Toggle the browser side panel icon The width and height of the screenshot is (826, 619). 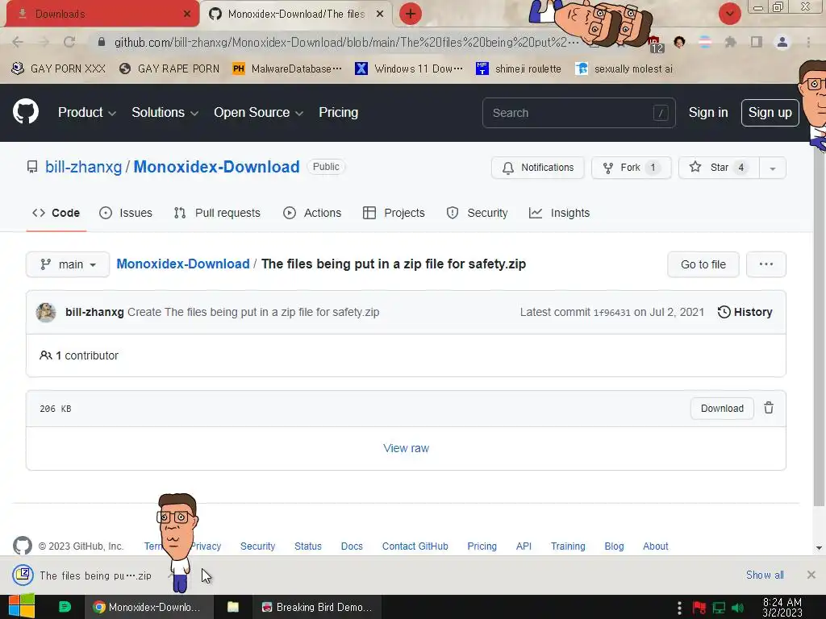[756, 42]
